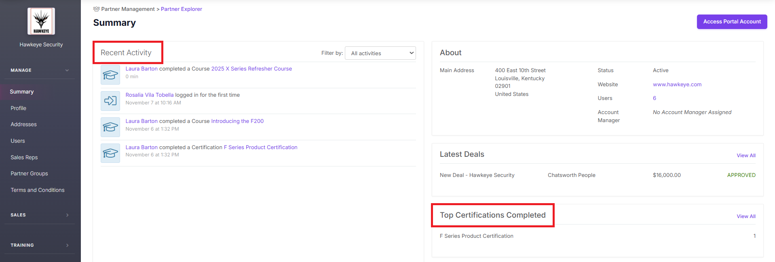
Task: Select Partner Groups from the sidebar
Action: tap(30, 174)
